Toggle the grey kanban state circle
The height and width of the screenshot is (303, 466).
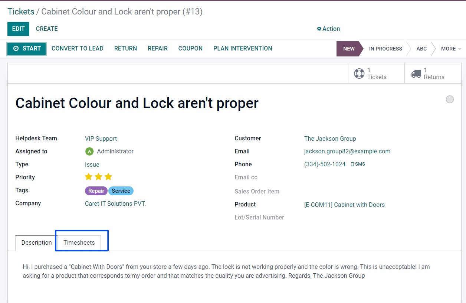(x=450, y=100)
